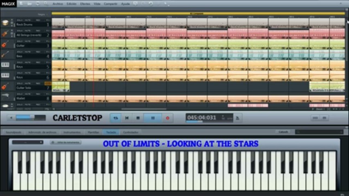Open the Efectos menu
The width and height of the screenshot is (349, 196).
[x=85, y=4]
